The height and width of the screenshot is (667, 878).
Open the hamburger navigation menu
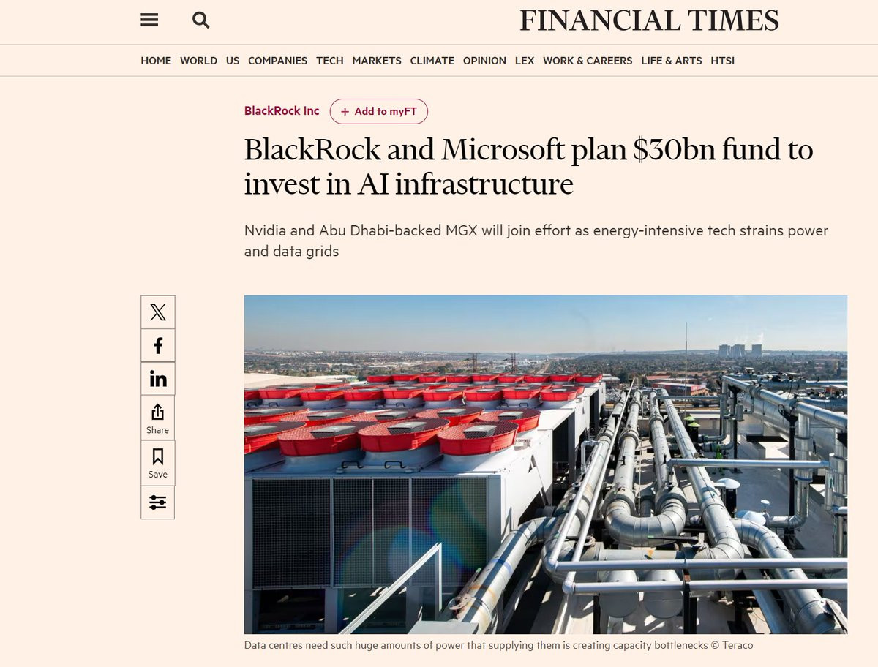[149, 20]
